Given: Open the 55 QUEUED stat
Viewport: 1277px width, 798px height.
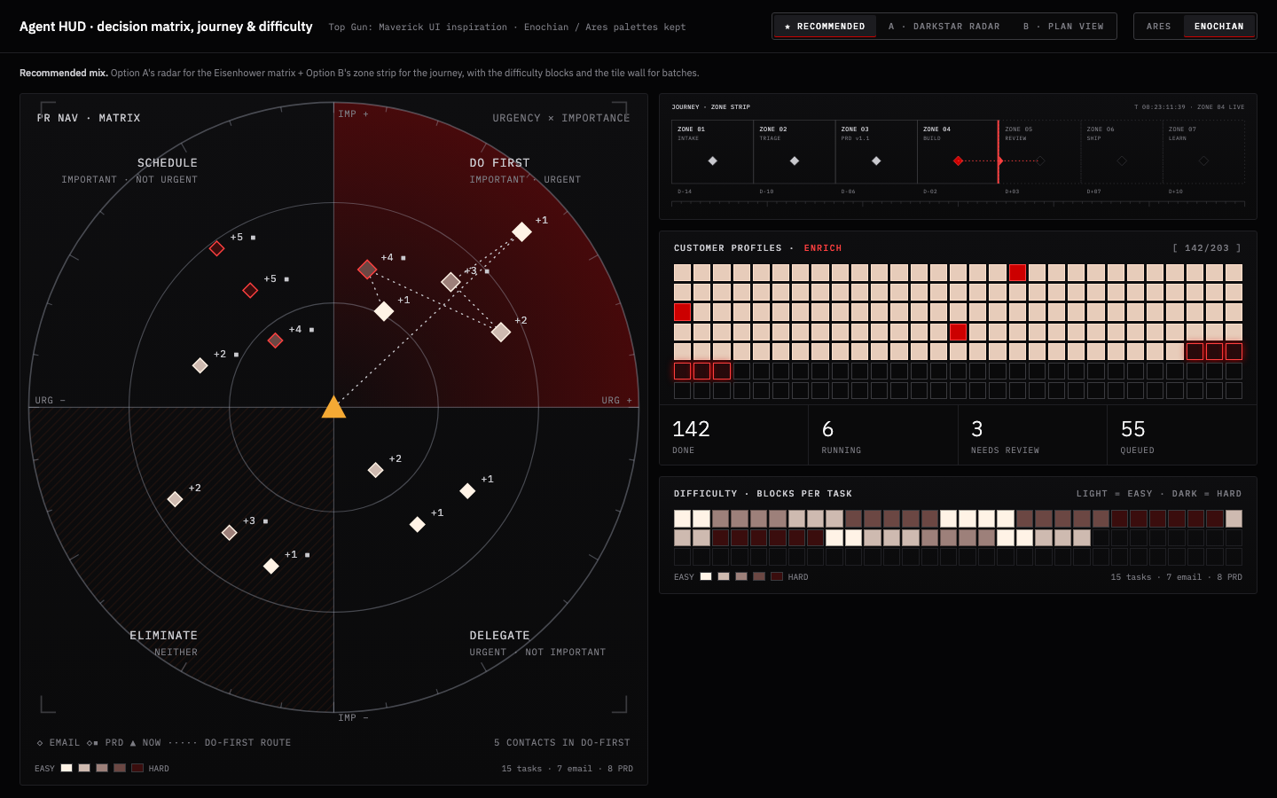Looking at the screenshot, I should (1182, 435).
